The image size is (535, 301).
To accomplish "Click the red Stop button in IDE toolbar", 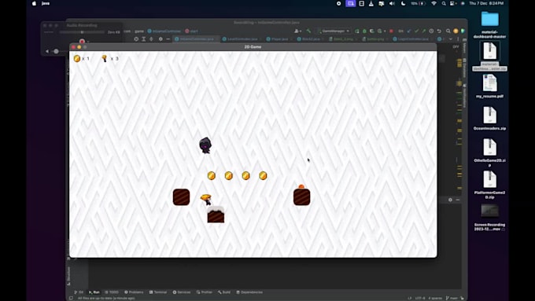I will click(391, 31).
